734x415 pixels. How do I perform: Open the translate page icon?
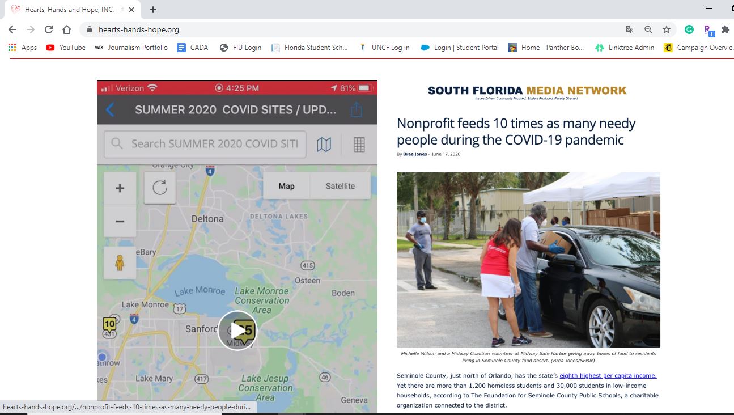coord(630,29)
